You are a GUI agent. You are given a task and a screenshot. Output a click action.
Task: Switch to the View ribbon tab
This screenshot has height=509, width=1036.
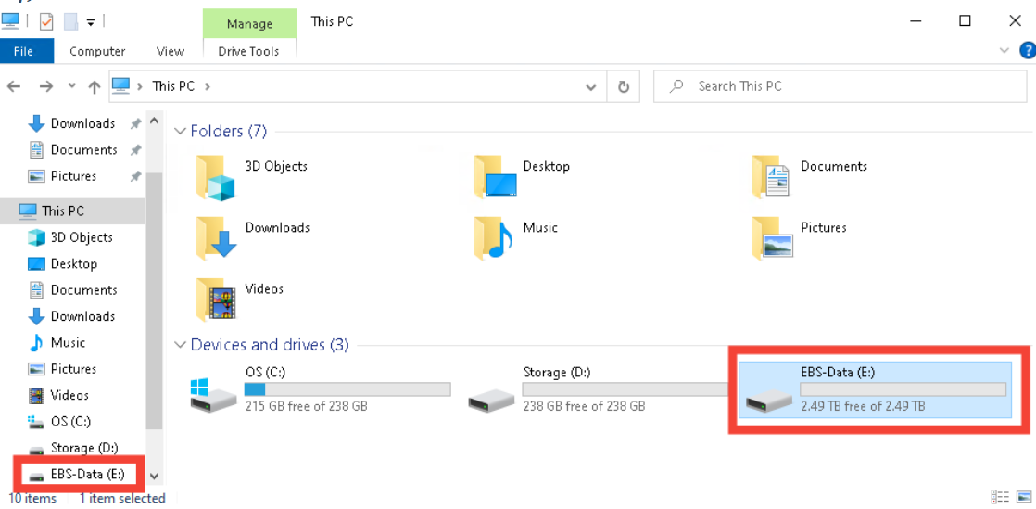(171, 51)
